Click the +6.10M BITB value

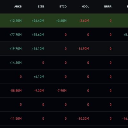(39, 76)
